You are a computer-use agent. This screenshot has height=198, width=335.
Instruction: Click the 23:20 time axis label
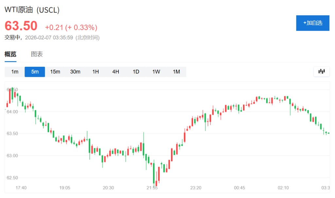pos(196,188)
